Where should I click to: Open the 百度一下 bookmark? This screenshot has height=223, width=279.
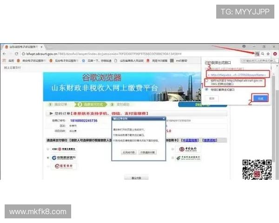pos(96,61)
